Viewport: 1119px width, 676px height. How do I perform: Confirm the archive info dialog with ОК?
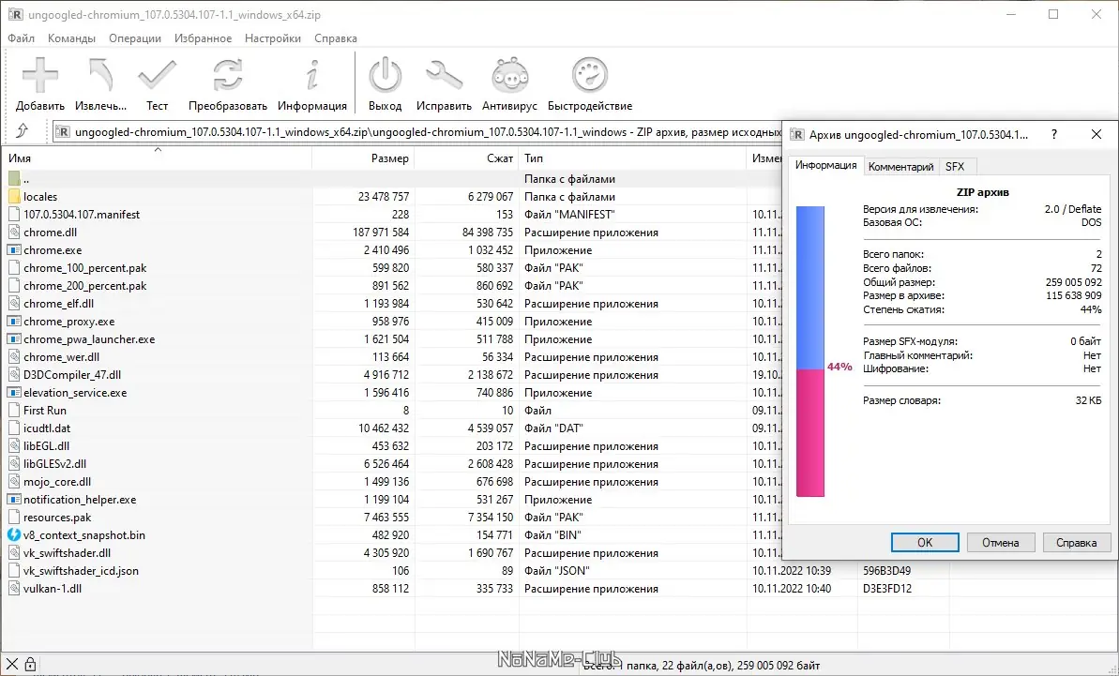click(924, 542)
